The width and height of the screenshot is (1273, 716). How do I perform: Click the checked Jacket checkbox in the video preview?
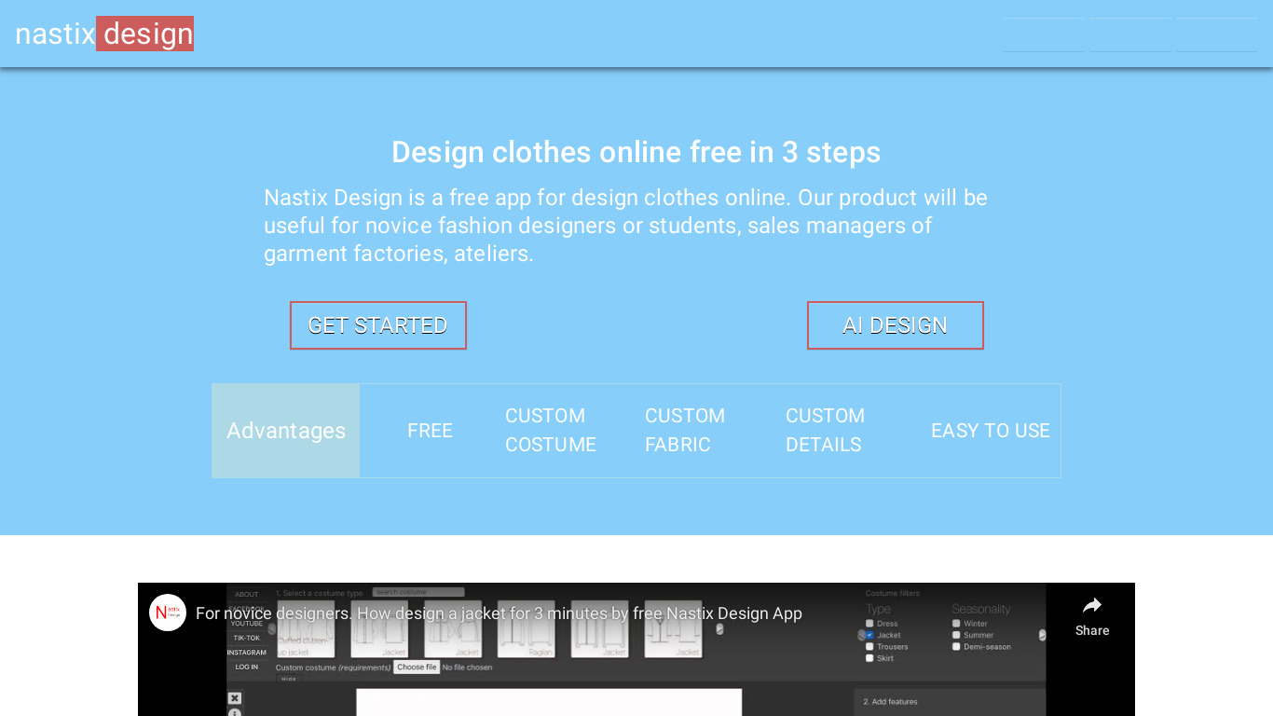(x=869, y=635)
